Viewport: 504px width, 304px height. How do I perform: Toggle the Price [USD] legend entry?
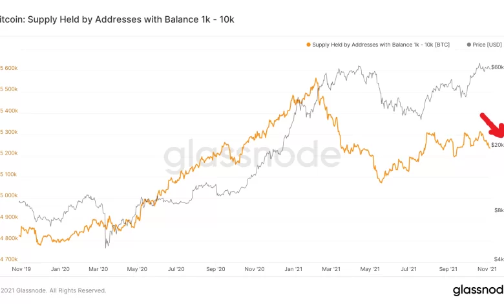pos(487,45)
